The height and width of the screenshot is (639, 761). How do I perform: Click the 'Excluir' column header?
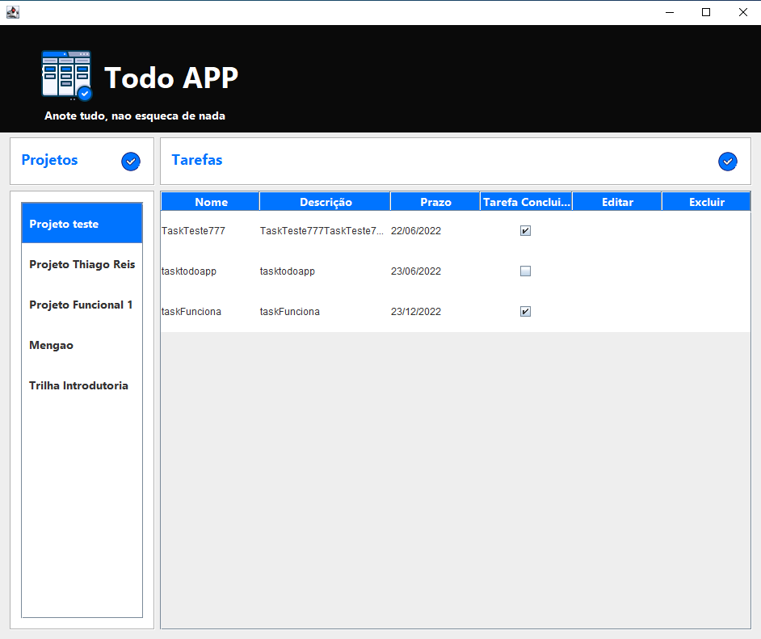point(706,201)
